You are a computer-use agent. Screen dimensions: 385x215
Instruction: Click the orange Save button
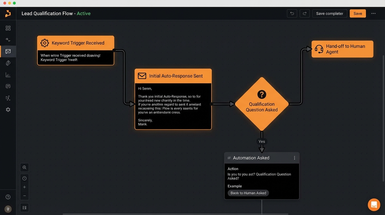[358, 13]
